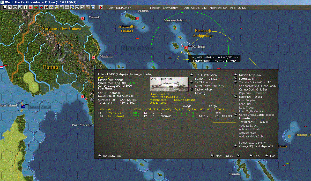
Task: Click the Australian flag at Horn Island
Action: (23, 106)
